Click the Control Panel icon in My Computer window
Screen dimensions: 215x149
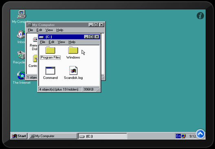[x=35, y=59]
